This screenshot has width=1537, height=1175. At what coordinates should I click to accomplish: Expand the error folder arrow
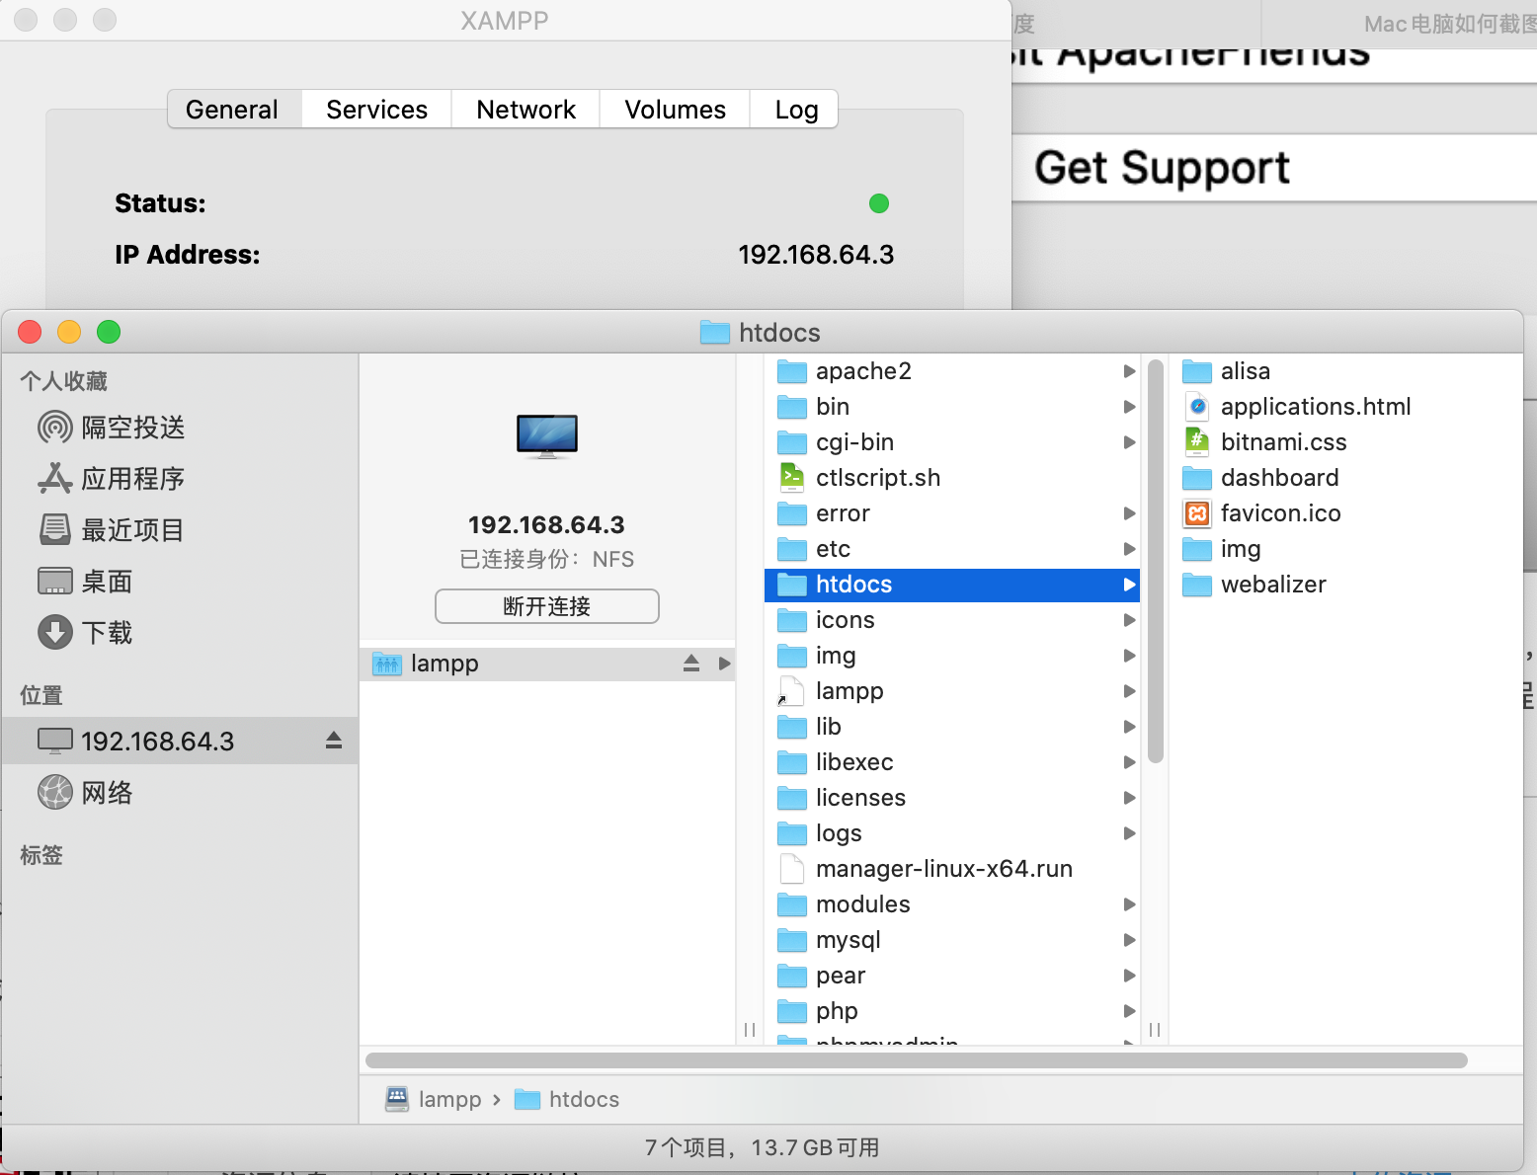click(x=1129, y=513)
